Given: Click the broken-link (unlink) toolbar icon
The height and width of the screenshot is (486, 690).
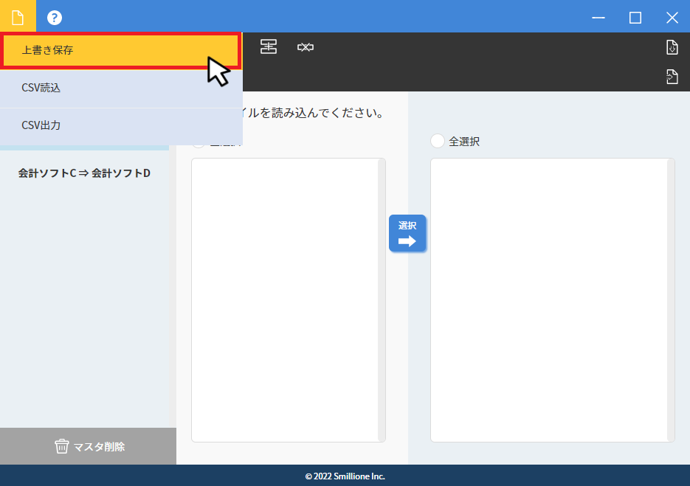Looking at the screenshot, I should coord(306,46).
